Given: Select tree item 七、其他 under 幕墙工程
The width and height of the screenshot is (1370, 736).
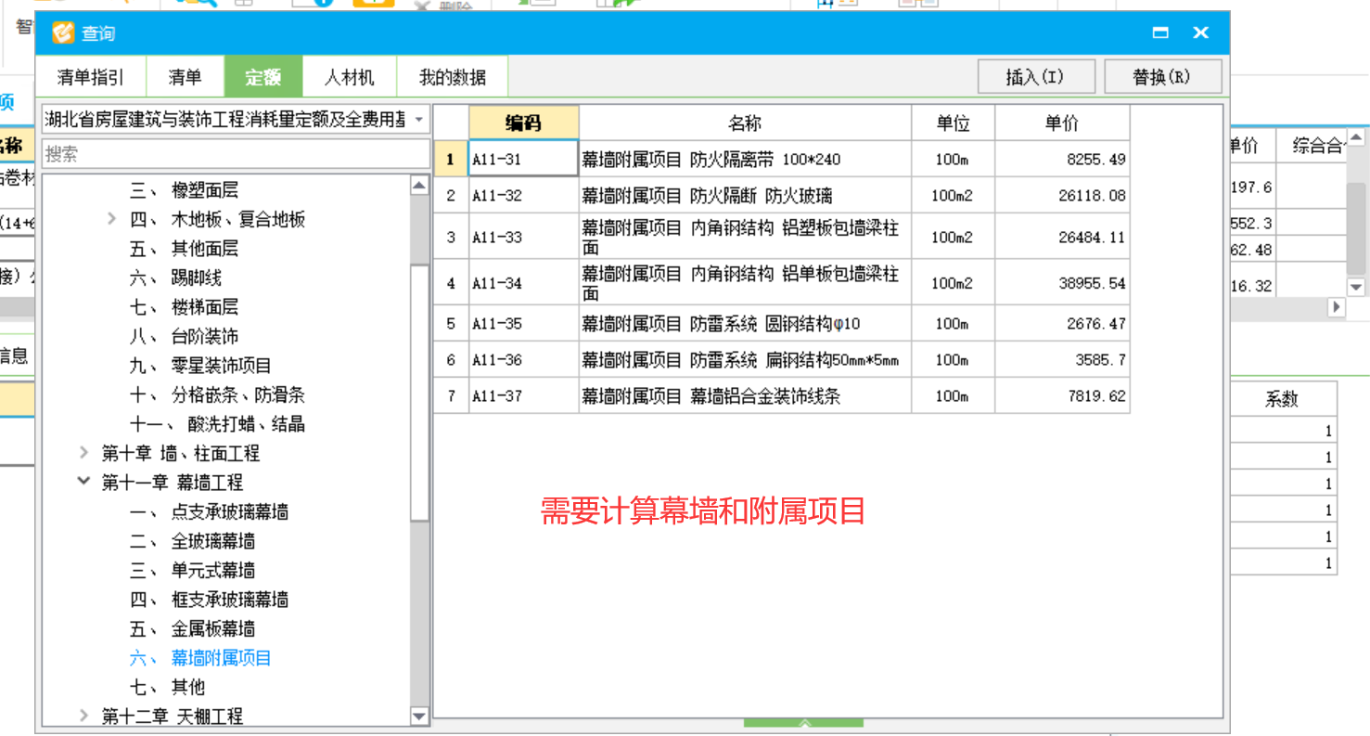Looking at the screenshot, I should coord(167,687).
